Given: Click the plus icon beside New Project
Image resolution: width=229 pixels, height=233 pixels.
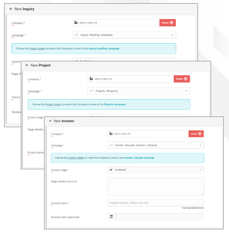Looking at the screenshot, I should click(x=27, y=65).
